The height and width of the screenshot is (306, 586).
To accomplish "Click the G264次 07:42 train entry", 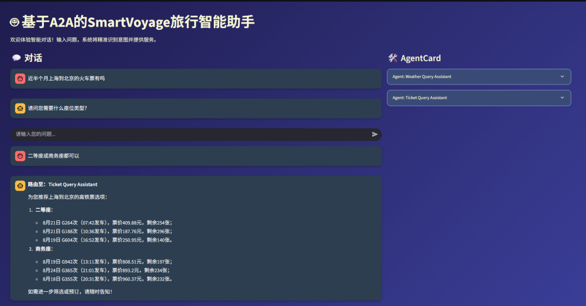I will pos(107,223).
